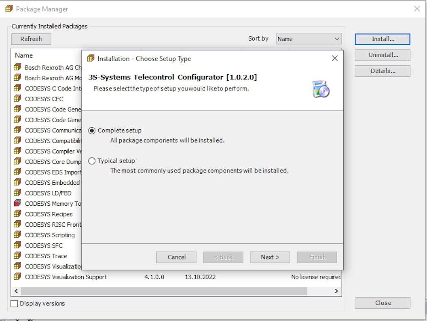Click the package icon beside CODESYS Scripting
This screenshot has width=427, height=321.
click(x=17, y=234)
